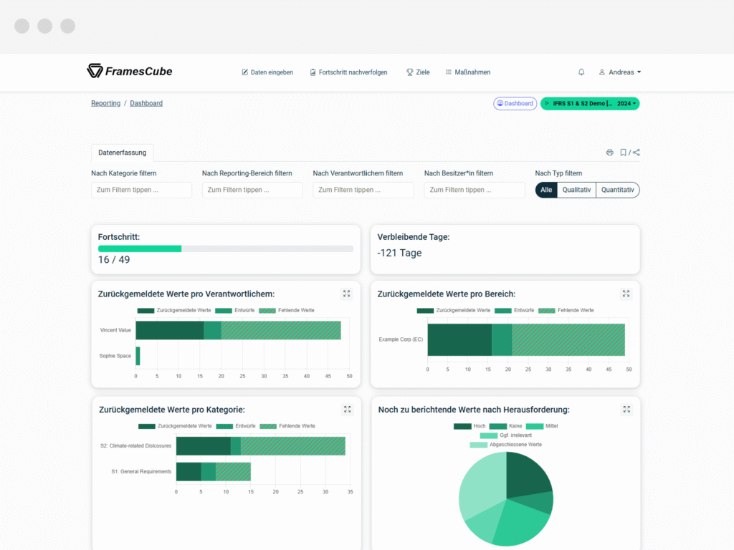Expand the Werte pro Kategorie chart
The width and height of the screenshot is (734, 550).
click(348, 409)
